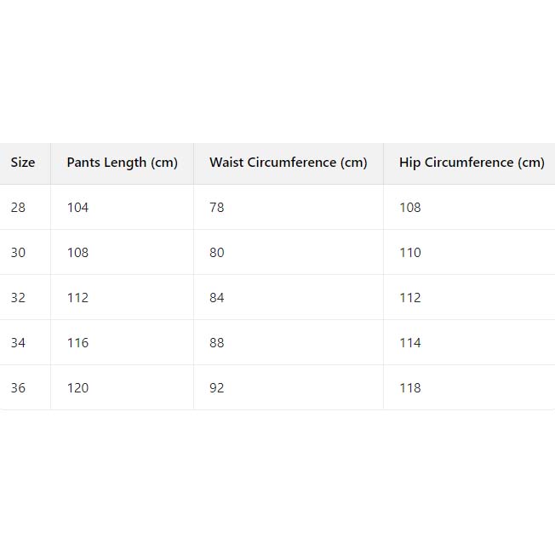Select the size 28 cell
Viewport: 555px width, 555px height.
(19, 208)
